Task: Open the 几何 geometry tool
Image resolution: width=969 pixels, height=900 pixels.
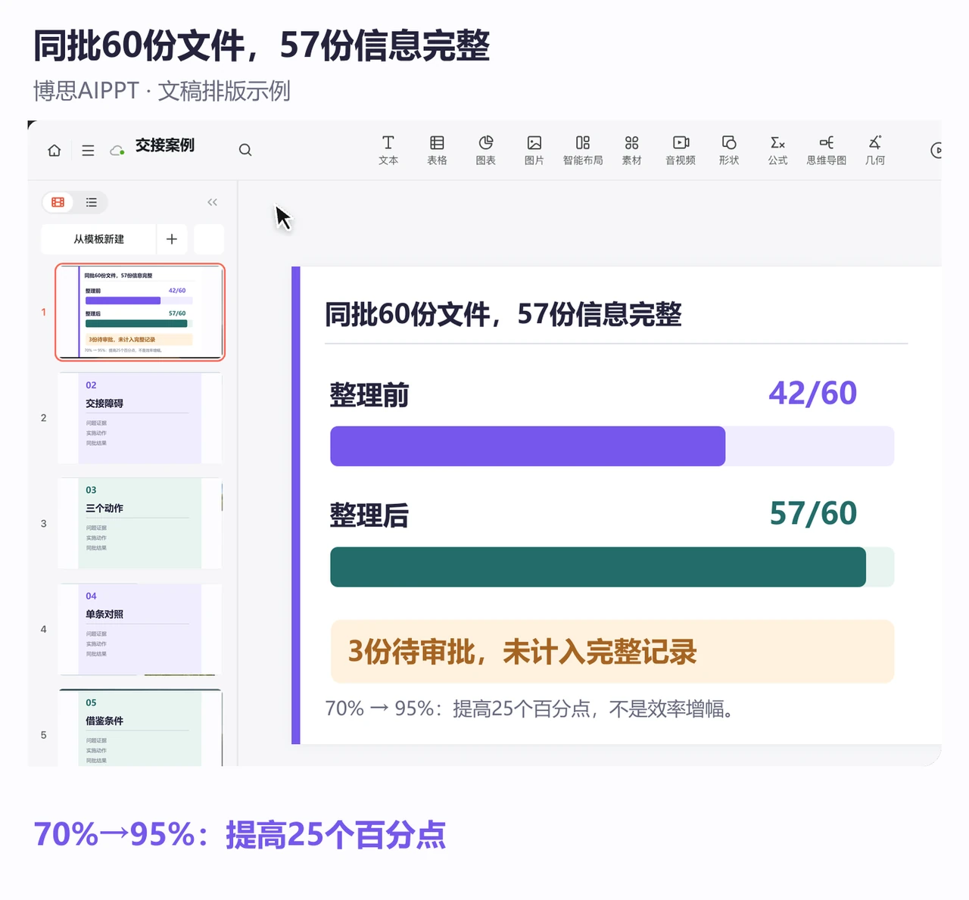Action: [x=875, y=150]
